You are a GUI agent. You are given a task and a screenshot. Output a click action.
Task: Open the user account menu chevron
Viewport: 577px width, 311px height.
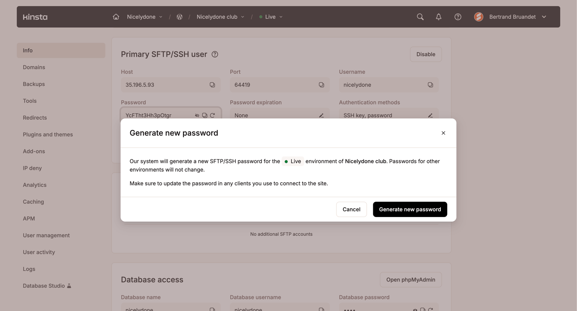pos(544,17)
